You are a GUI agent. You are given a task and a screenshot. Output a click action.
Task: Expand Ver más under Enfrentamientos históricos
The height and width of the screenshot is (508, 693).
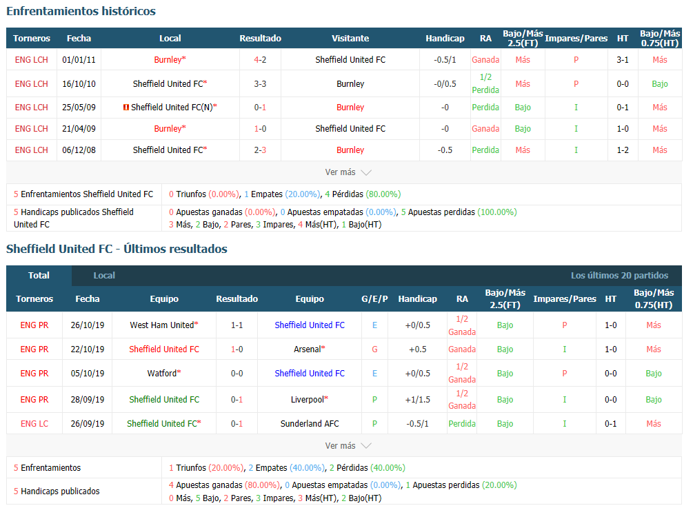pyautogui.click(x=348, y=172)
